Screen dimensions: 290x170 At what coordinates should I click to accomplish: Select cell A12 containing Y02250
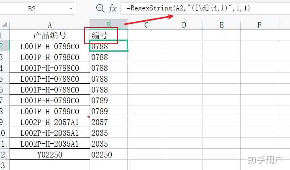click(x=49, y=154)
